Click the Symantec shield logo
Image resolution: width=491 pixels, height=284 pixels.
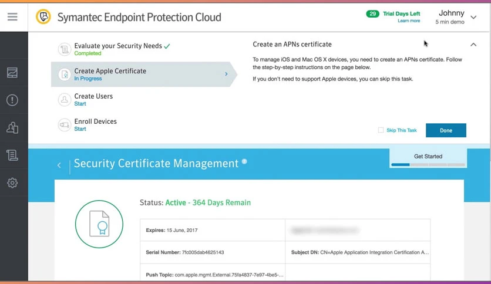click(x=43, y=16)
